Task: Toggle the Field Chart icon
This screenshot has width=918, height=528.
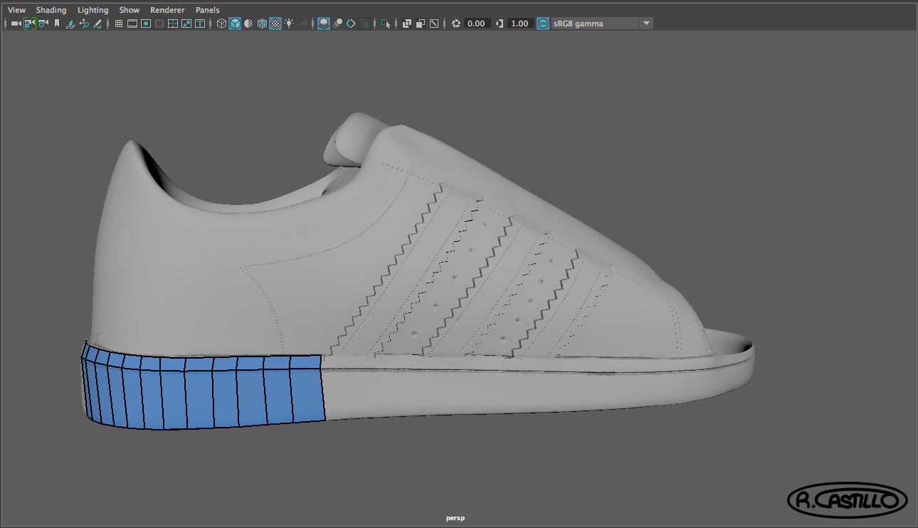Action: [173, 23]
